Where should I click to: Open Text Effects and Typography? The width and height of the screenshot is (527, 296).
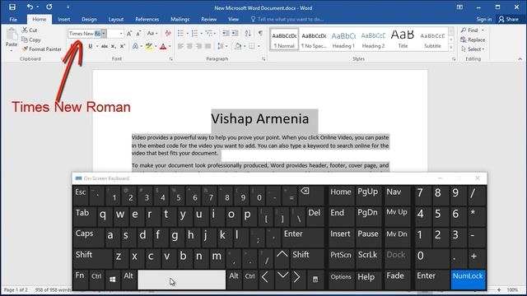[135, 46]
